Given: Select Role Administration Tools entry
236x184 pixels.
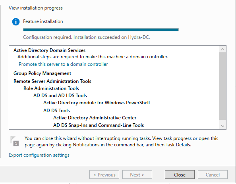Looking at the screenshot, I should [51, 88].
